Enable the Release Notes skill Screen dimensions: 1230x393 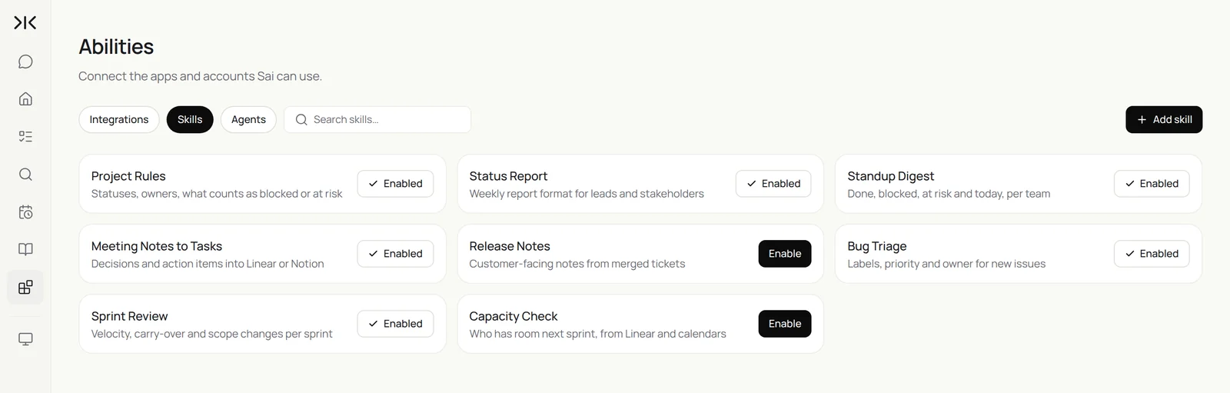785,254
